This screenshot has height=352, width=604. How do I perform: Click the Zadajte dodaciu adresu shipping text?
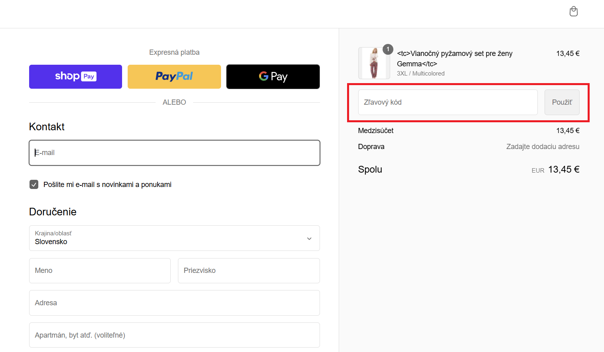click(543, 147)
